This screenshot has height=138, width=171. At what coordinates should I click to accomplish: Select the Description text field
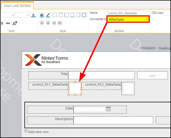[x=113, y=120]
